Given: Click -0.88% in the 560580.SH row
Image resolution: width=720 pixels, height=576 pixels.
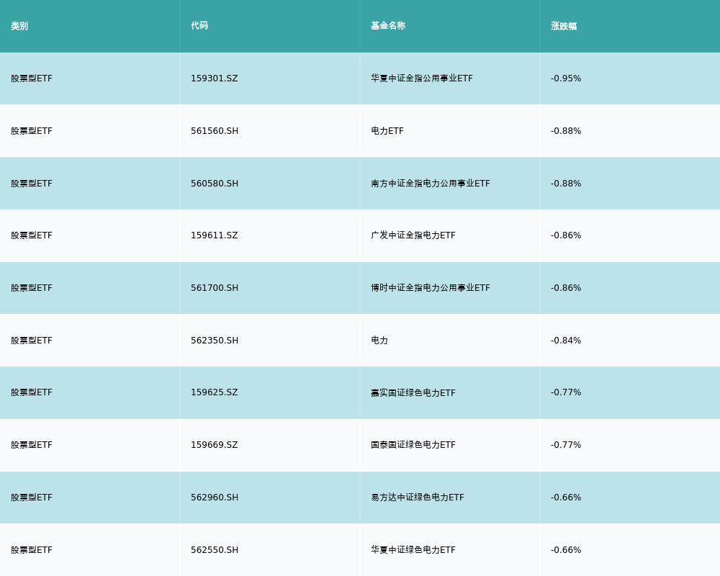Looking at the screenshot, I should 566,184.
